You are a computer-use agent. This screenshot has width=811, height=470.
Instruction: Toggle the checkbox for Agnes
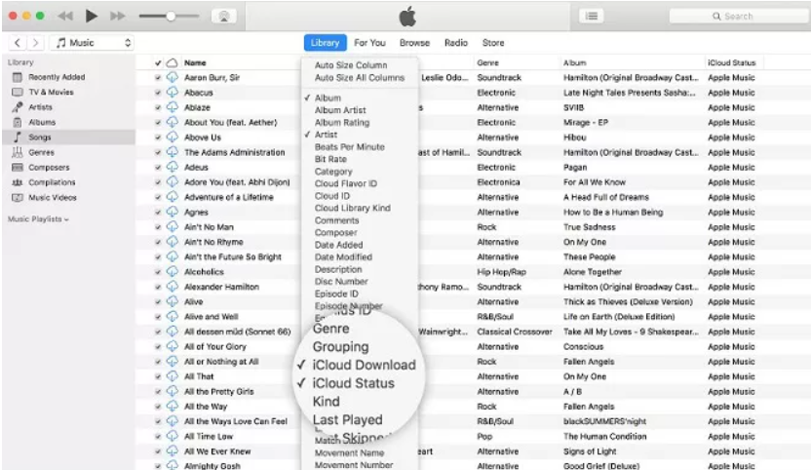click(158, 213)
